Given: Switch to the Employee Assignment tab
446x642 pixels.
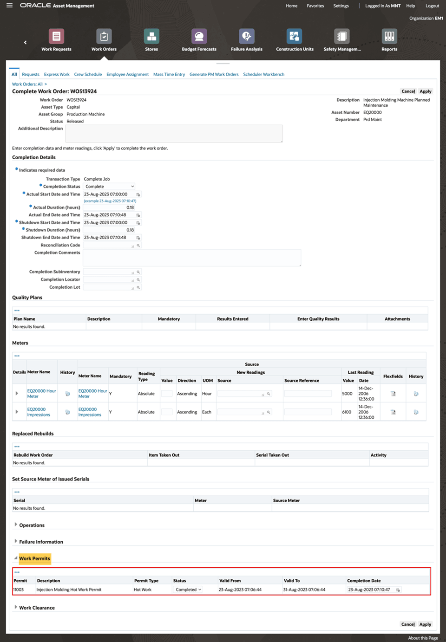Looking at the screenshot, I should coord(127,74).
